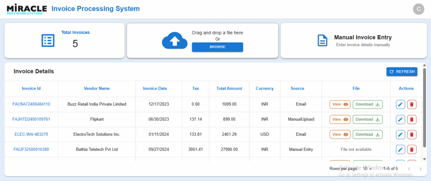Open the Manual Invoice Entry card
The image size is (431, 181).
(354, 41)
